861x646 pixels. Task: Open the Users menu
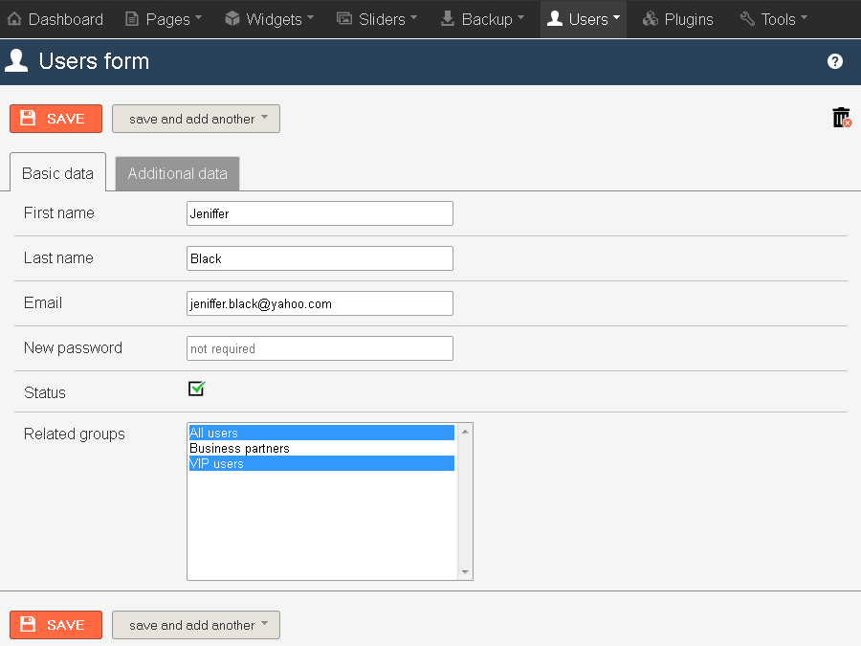tap(584, 19)
